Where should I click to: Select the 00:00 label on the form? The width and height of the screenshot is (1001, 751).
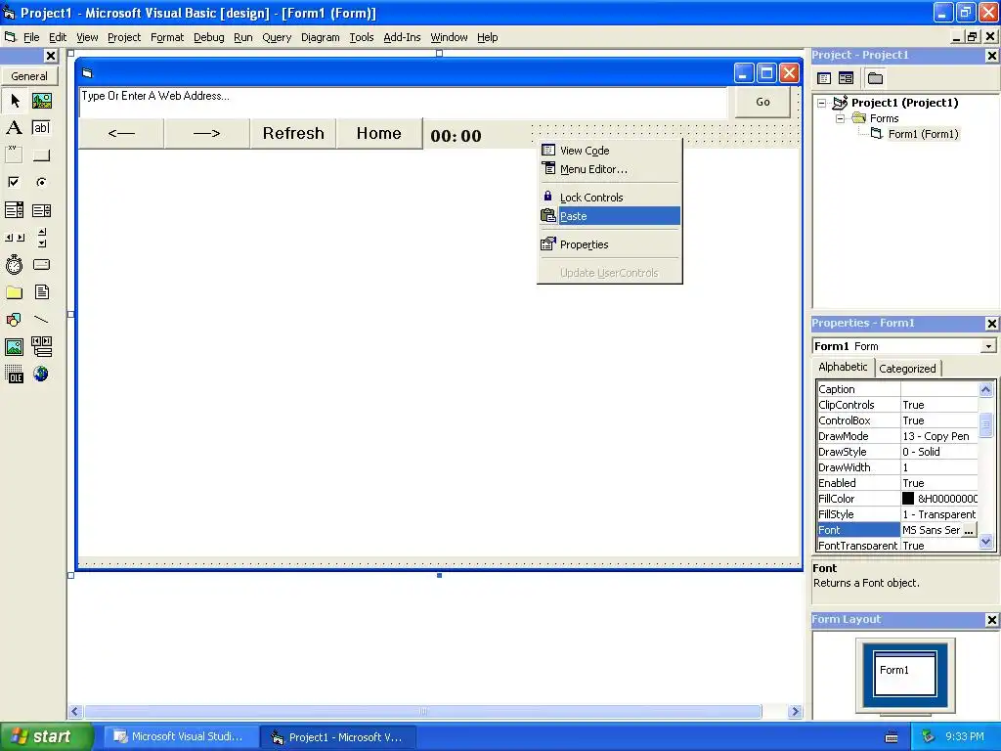coord(456,135)
